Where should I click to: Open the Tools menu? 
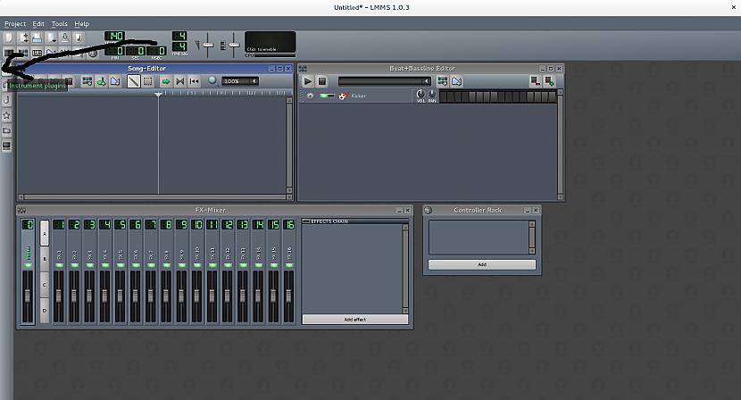pyautogui.click(x=60, y=23)
